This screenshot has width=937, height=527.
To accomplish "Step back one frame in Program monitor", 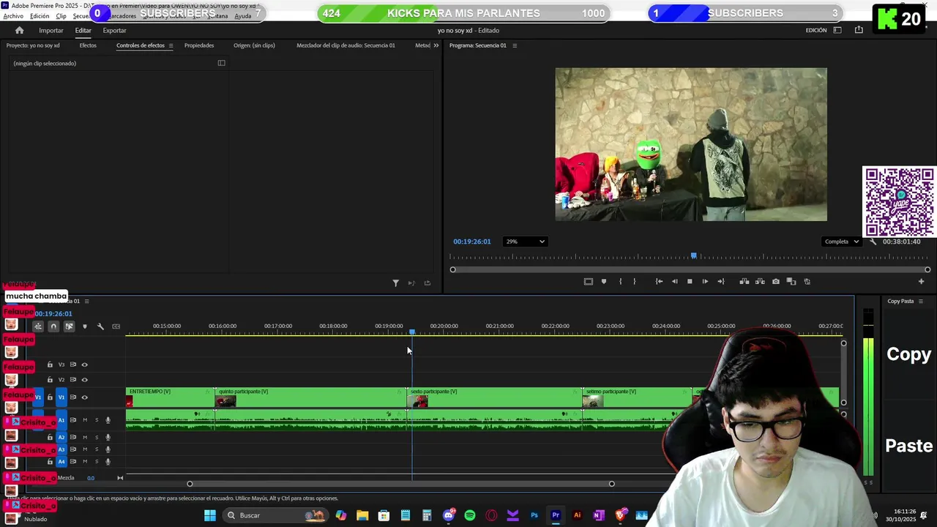I will tap(674, 282).
